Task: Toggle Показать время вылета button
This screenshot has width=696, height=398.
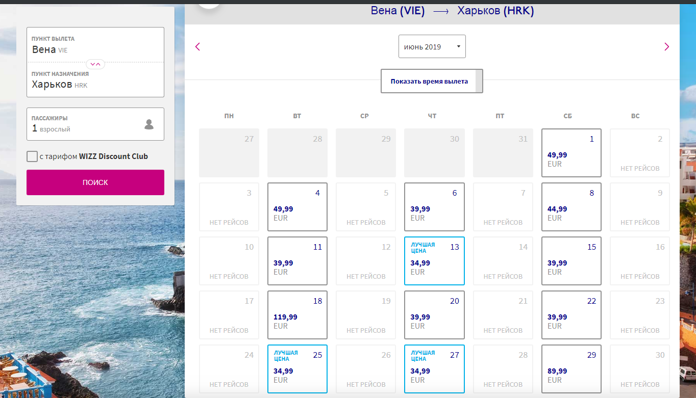Action: [x=432, y=81]
